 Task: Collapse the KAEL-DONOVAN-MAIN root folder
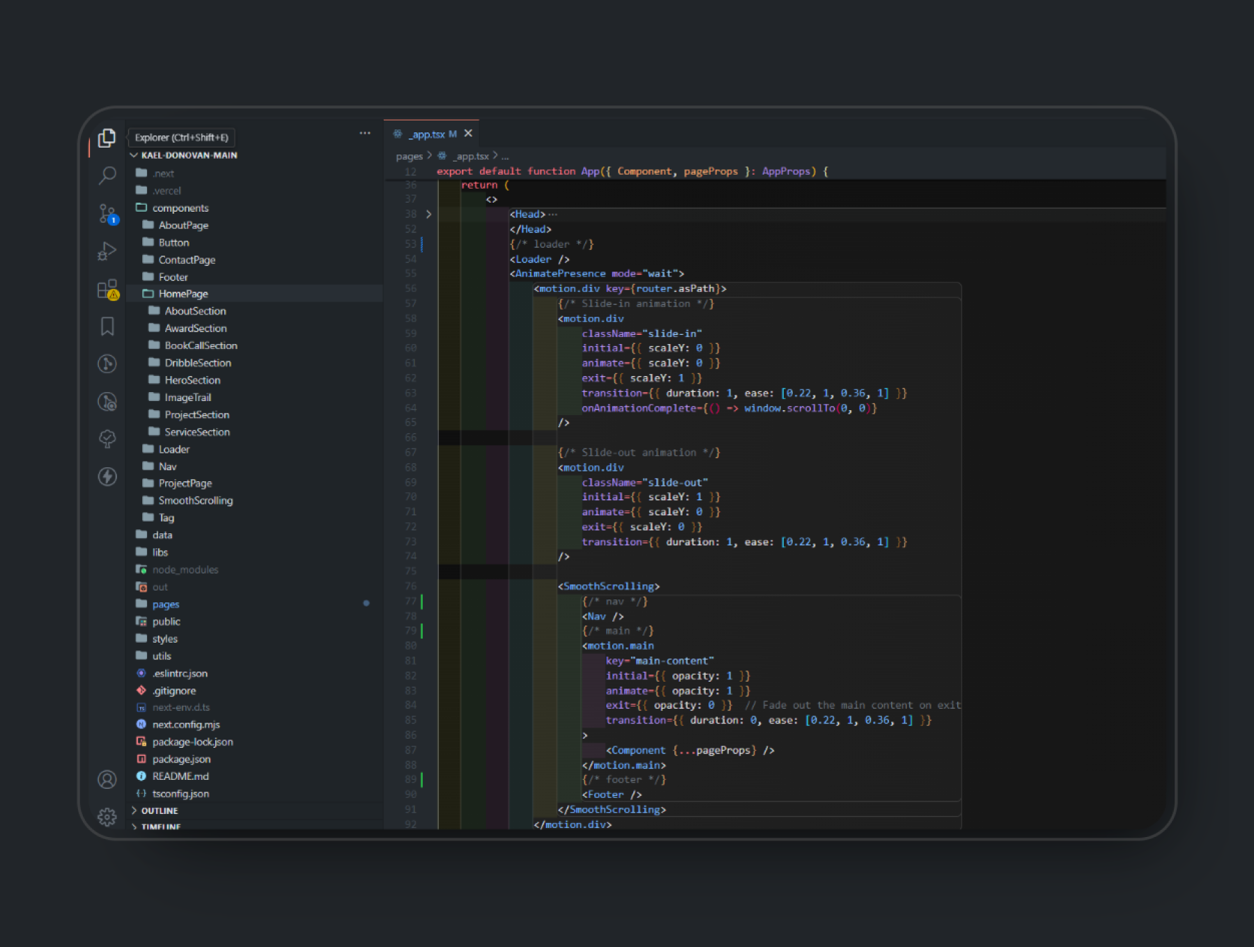point(189,155)
